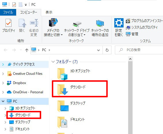
Task: Select PC in navigation pane
Action: 15,101
